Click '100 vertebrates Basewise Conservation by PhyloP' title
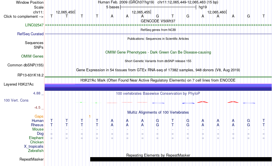This screenshot has height=166, width=272. point(158,94)
